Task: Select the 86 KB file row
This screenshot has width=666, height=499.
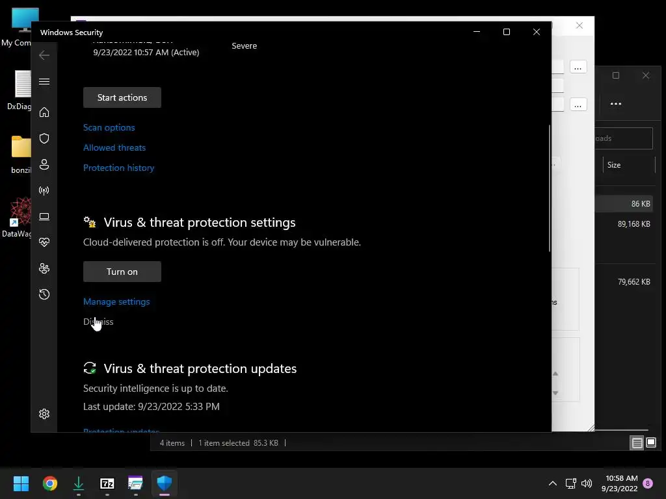Action: [624, 203]
